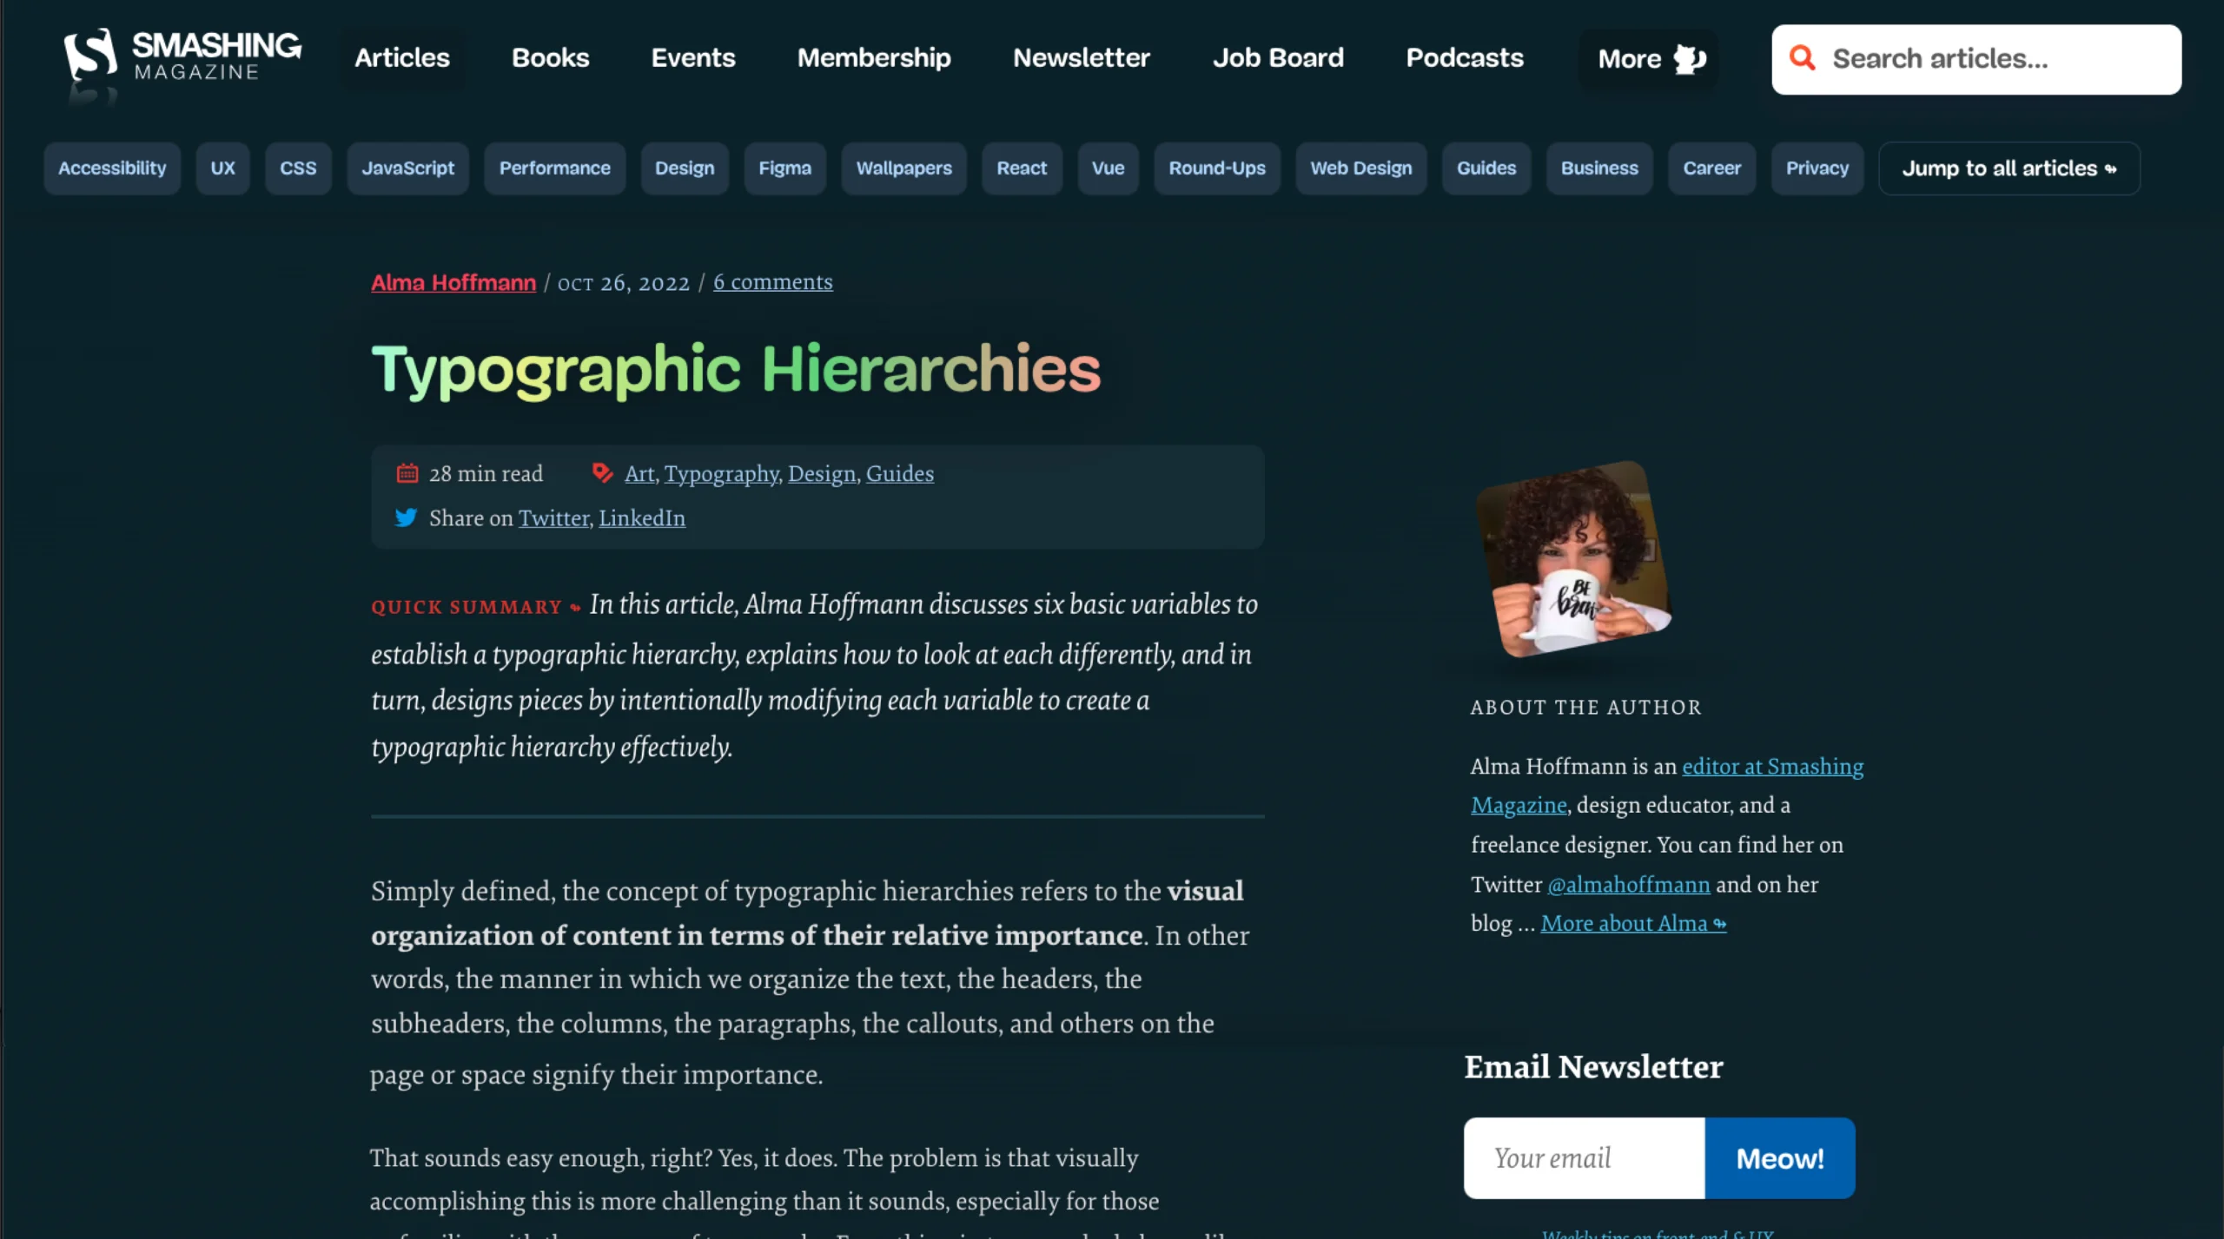
Task: Click the Typography tag link
Action: click(x=721, y=473)
